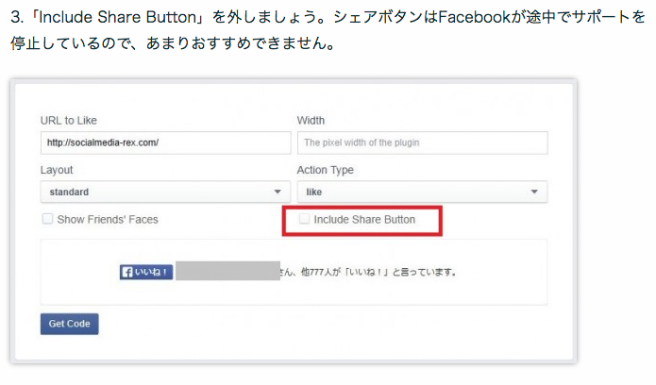Click the "Show Friends' Faces" label text

(x=108, y=219)
